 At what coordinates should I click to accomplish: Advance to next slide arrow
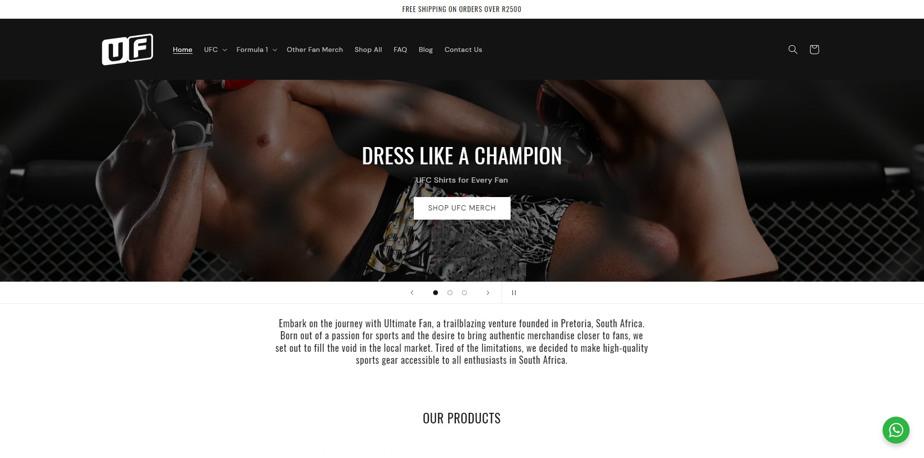tap(488, 293)
